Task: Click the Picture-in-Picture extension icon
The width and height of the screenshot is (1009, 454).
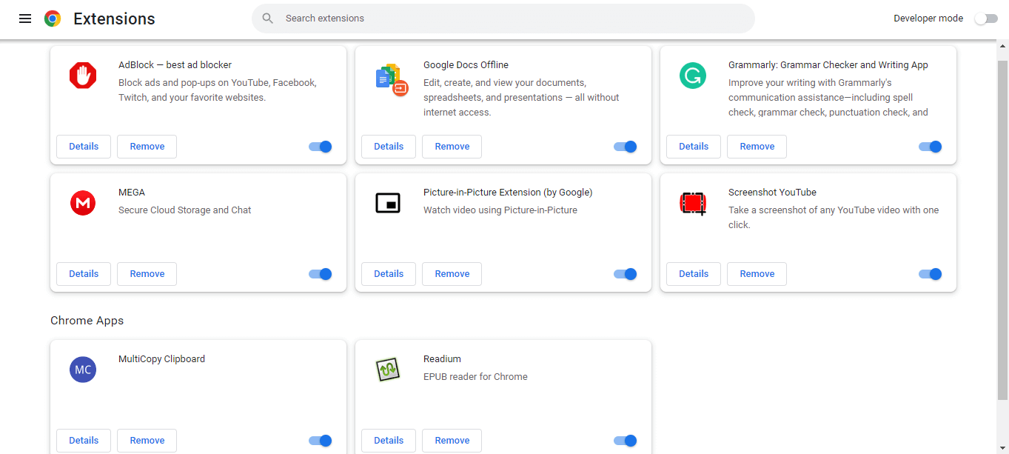Action: click(388, 203)
